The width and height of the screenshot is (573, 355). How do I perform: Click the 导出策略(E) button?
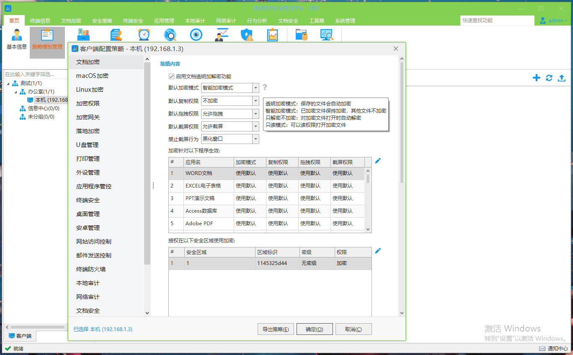(x=276, y=329)
